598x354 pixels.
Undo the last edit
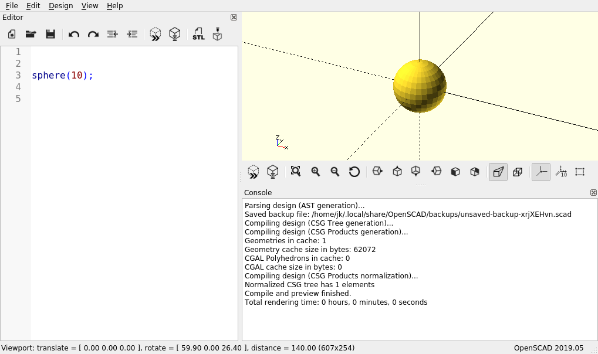click(74, 34)
